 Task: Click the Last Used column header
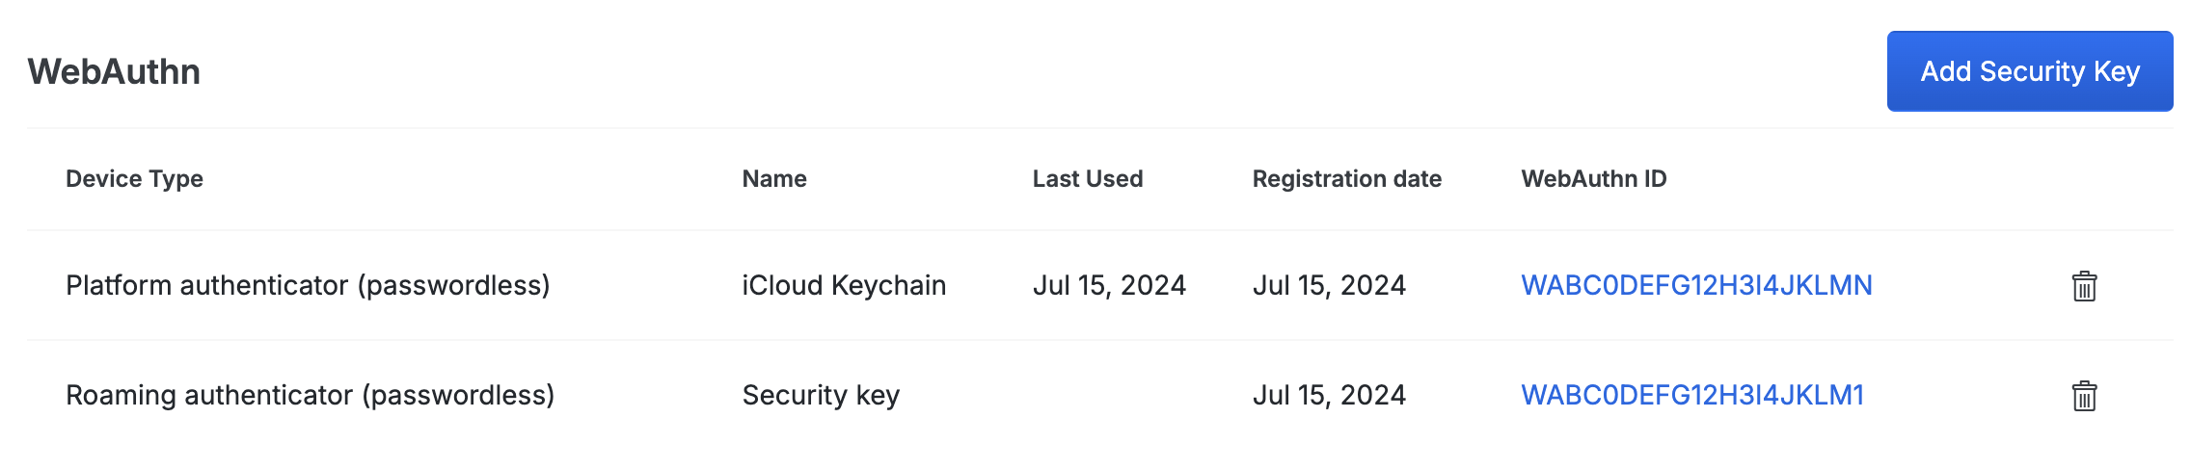pos(1088,179)
